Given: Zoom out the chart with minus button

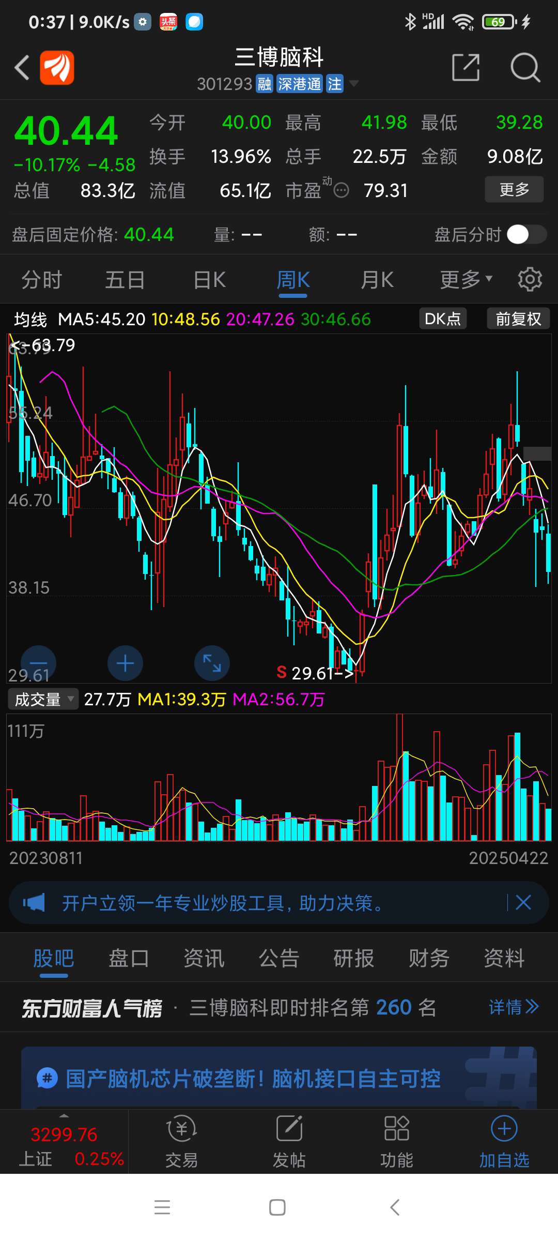Looking at the screenshot, I should (38, 663).
